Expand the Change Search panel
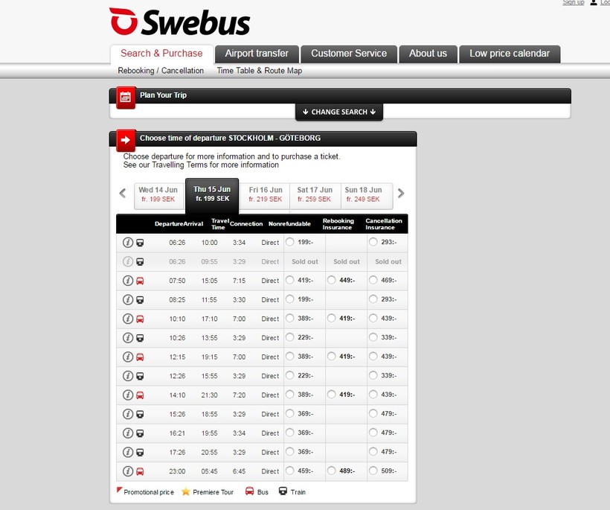Screen dimensions: 610x510 point(339,112)
